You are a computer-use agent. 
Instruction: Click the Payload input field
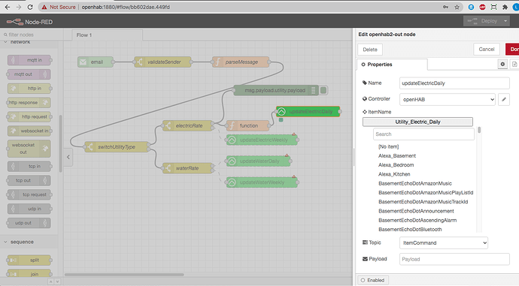click(x=454, y=259)
